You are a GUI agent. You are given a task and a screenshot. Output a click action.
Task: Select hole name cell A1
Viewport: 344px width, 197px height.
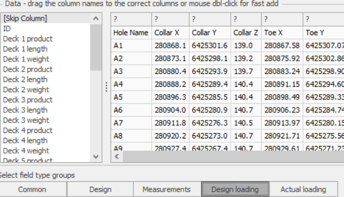pyautogui.click(x=131, y=46)
